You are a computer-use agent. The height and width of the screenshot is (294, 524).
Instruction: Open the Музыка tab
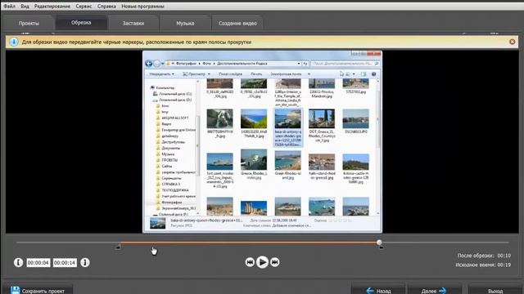click(185, 24)
